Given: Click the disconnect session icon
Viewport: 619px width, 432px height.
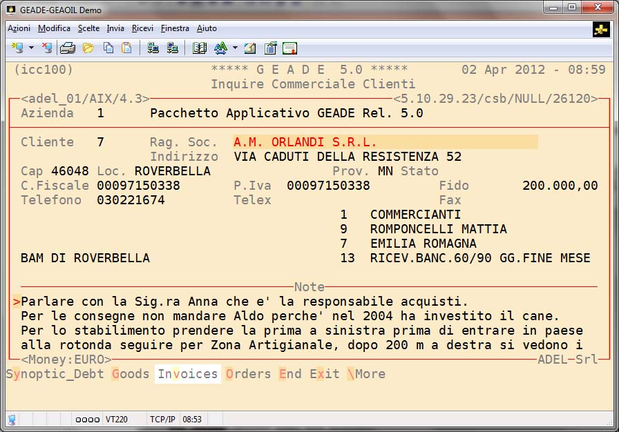Looking at the screenshot, I should click(47, 48).
